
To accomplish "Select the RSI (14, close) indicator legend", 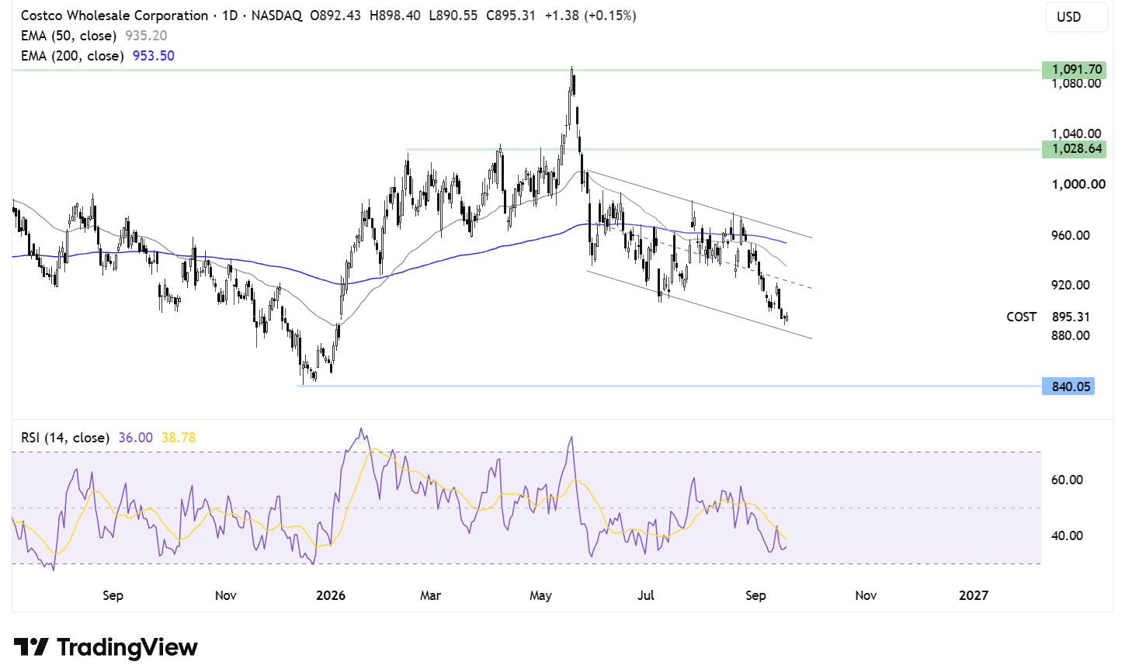I will point(65,438).
